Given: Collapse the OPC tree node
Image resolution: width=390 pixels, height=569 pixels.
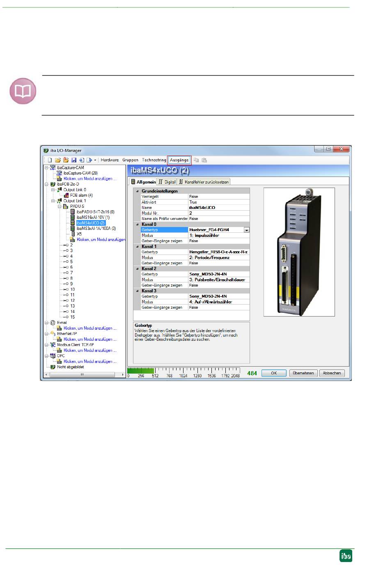Looking at the screenshot, I should pos(46,356).
